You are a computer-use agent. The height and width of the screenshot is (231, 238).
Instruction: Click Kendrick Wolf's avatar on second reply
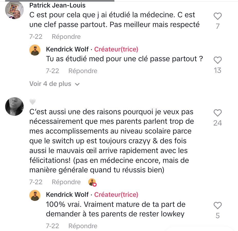point(35,195)
